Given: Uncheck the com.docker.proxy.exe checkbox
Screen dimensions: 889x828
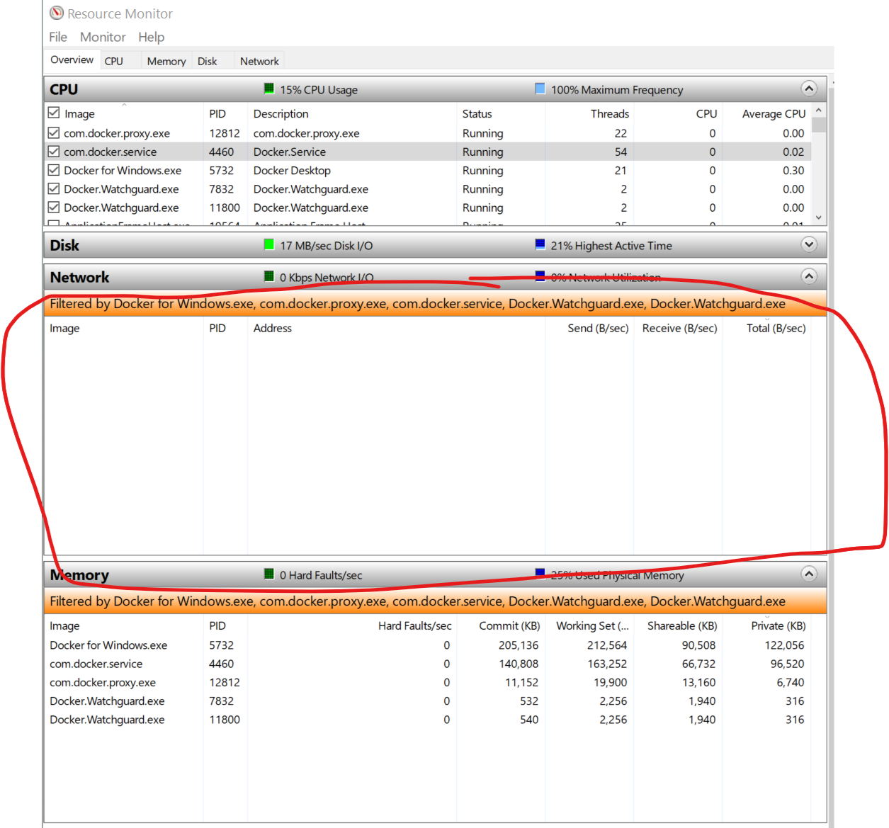Looking at the screenshot, I should (54, 132).
